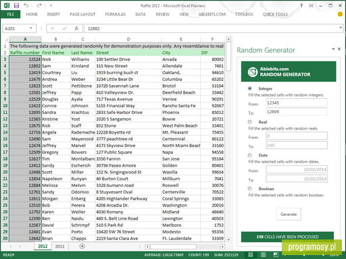Viewport: 346px width, 259px height.
Task: Select the Boolean radio option
Action: 250,188
